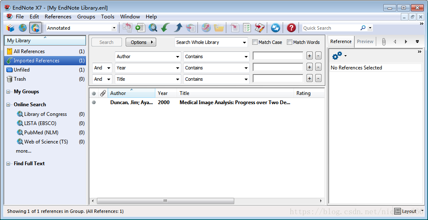
Task: Select the Duncan, Jim 2000 reference row
Action: coord(207,102)
